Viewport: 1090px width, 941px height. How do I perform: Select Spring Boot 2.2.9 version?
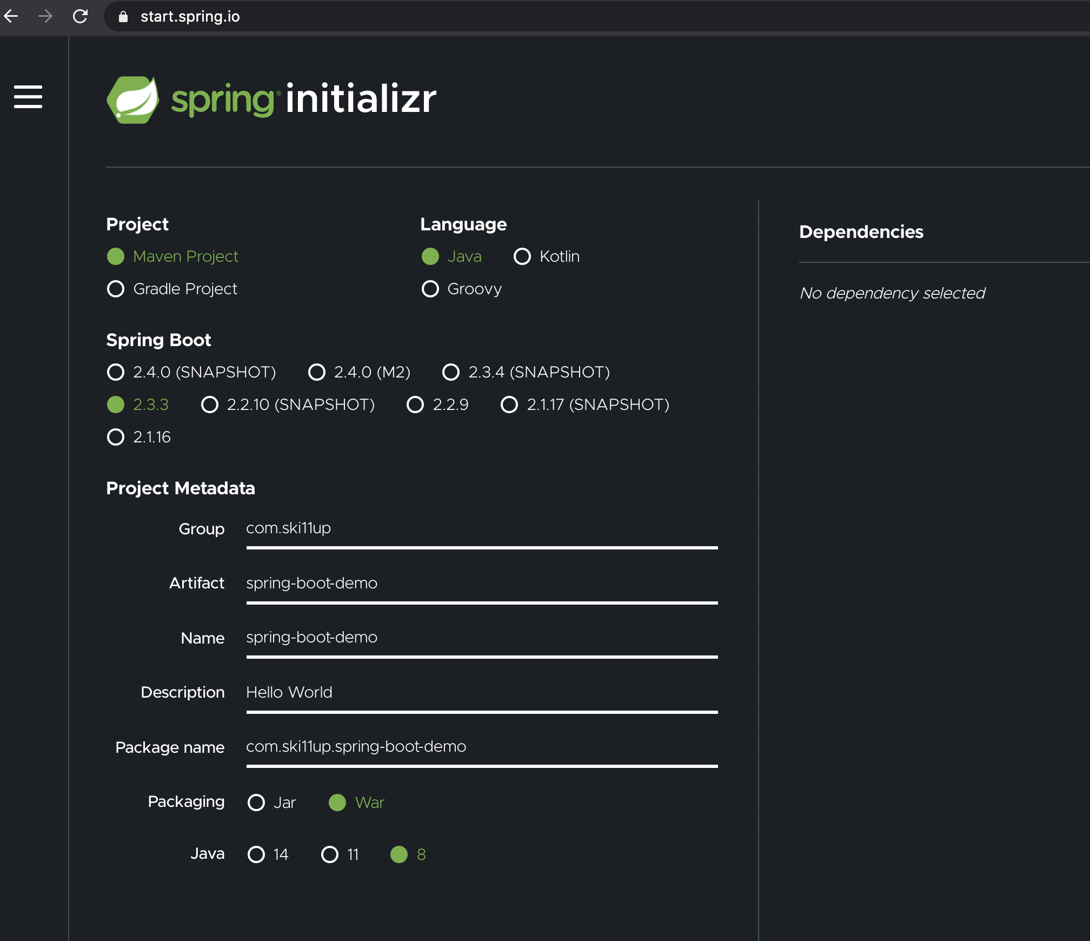coord(415,405)
